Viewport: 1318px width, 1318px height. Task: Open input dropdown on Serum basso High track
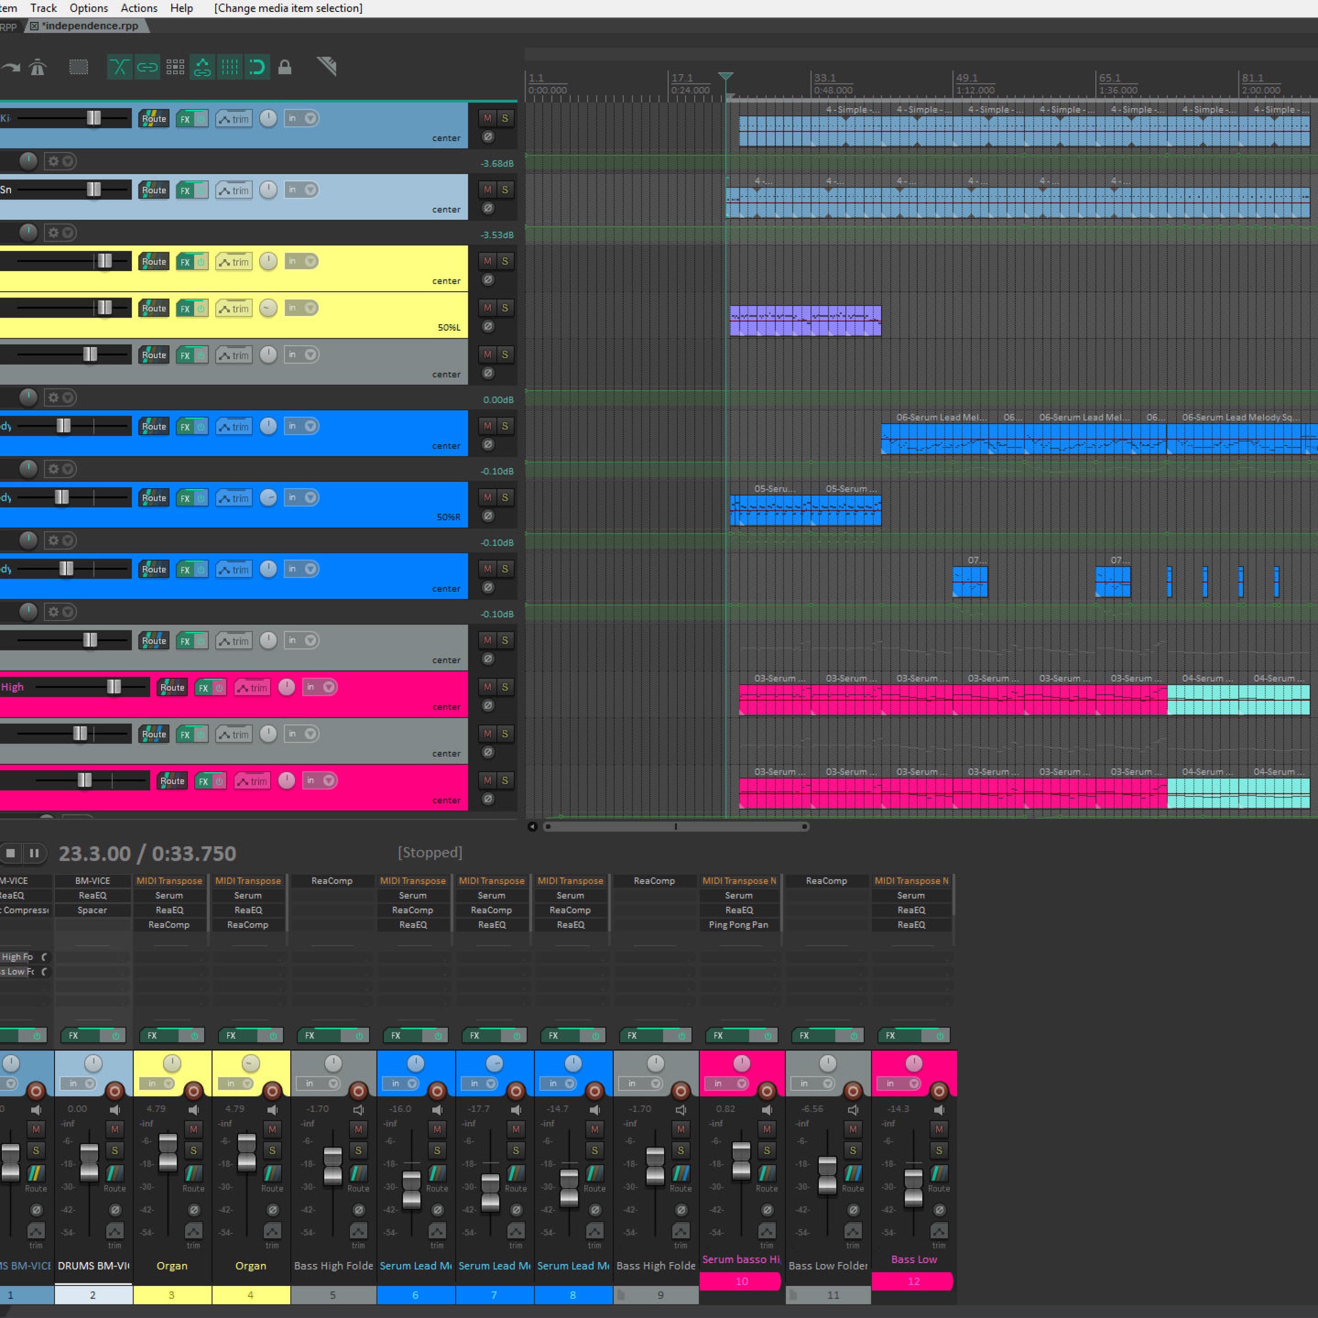[x=329, y=687]
